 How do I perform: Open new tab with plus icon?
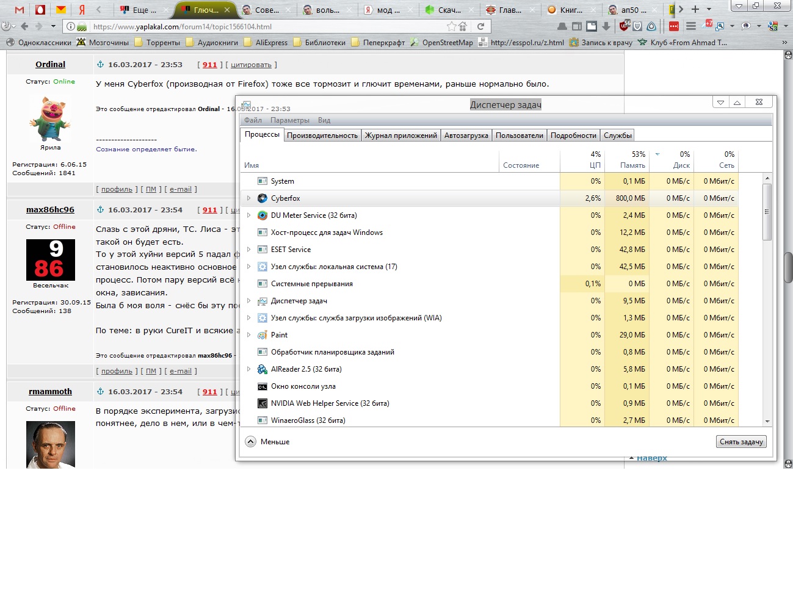(x=695, y=9)
